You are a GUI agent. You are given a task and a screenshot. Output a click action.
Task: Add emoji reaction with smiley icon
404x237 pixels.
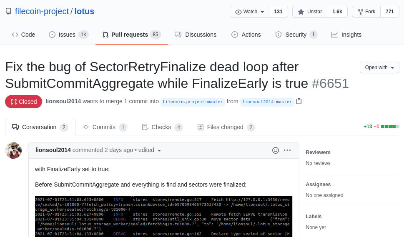click(x=276, y=150)
